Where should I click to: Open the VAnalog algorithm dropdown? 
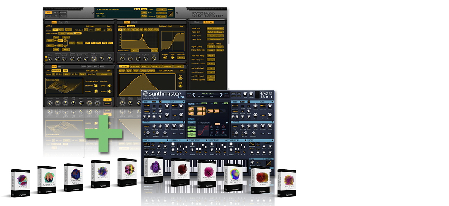[131, 26]
